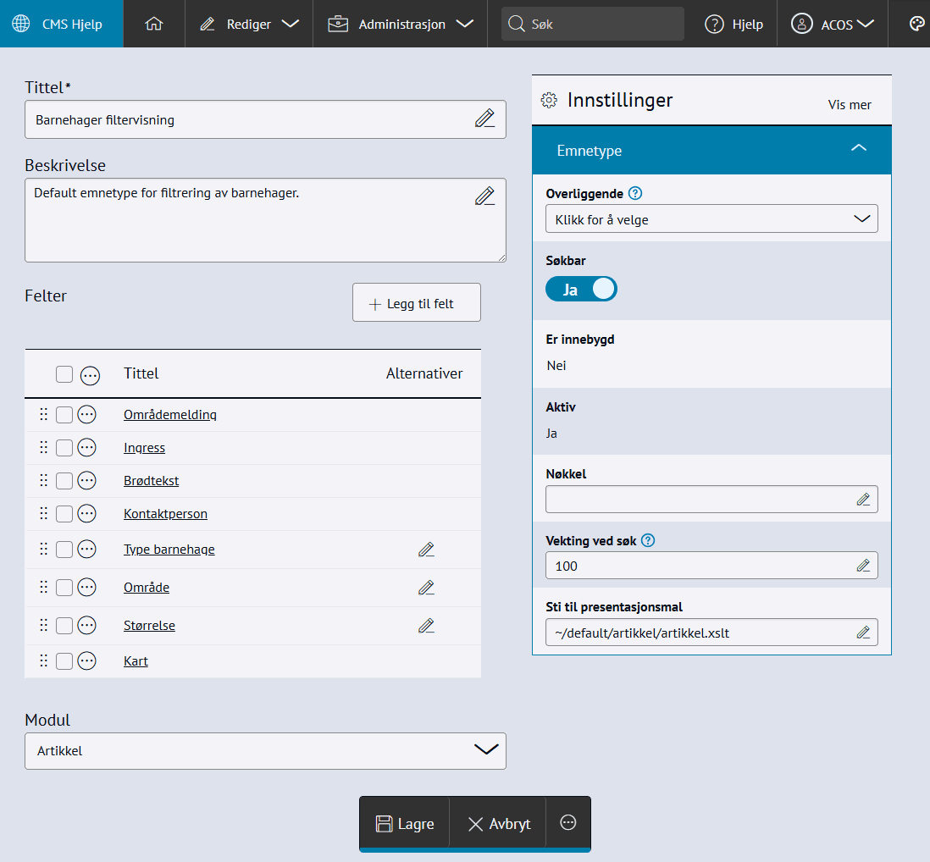This screenshot has width=930, height=862.
Task: Click the drag handle for the Kart row
Action: pyautogui.click(x=43, y=661)
